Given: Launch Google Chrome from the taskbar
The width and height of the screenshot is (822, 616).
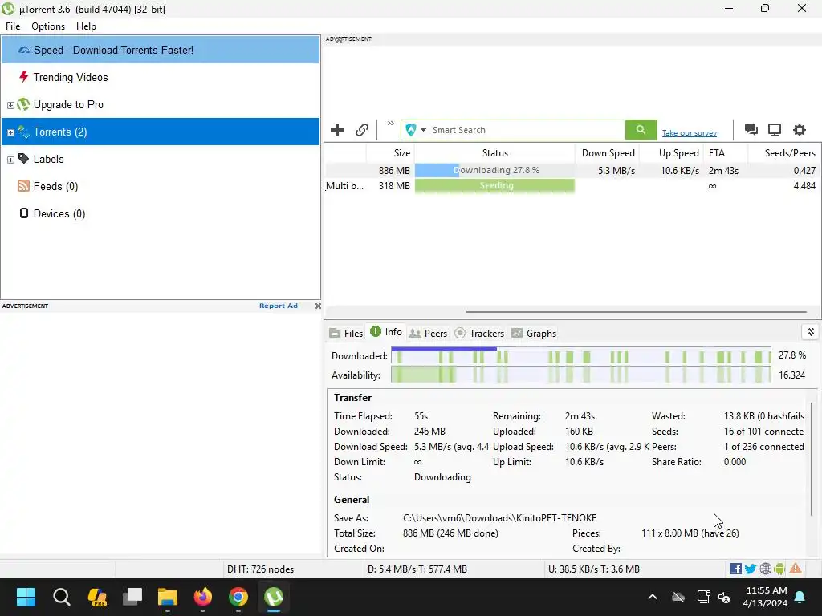Looking at the screenshot, I should [x=238, y=597].
